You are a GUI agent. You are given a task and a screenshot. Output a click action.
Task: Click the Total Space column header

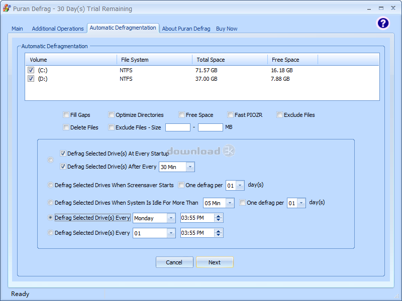pos(230,60)
